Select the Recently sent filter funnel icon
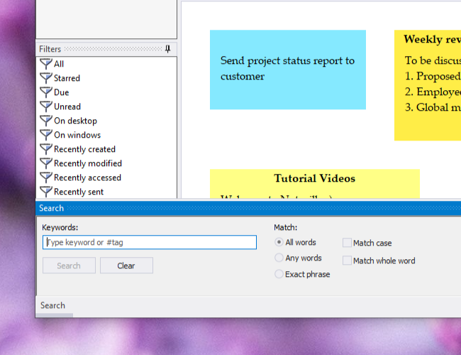 pyautogui.click(x=46, y=192)
